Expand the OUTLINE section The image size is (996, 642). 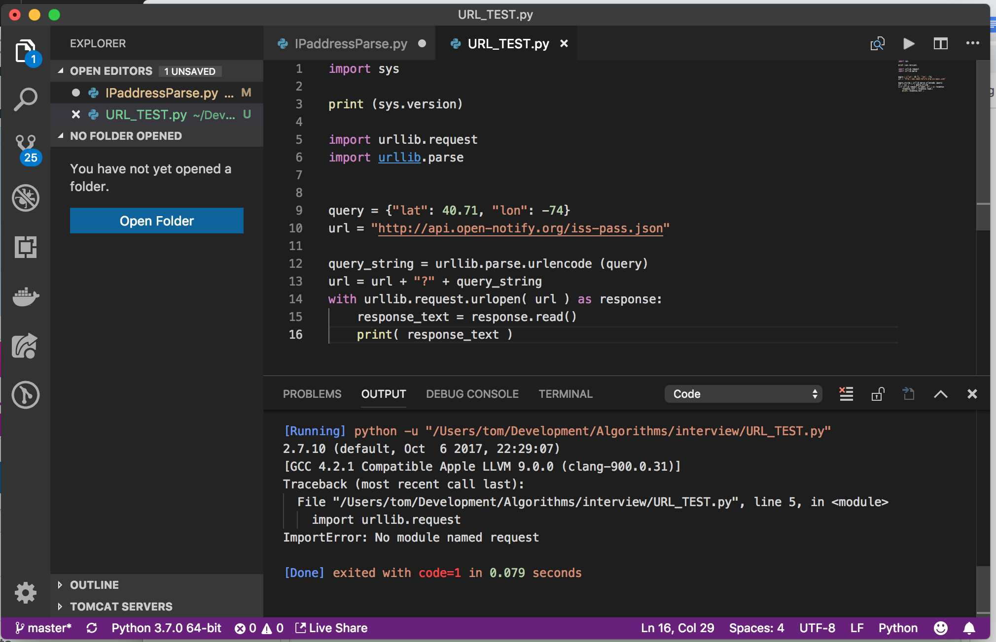coord(94,585)
